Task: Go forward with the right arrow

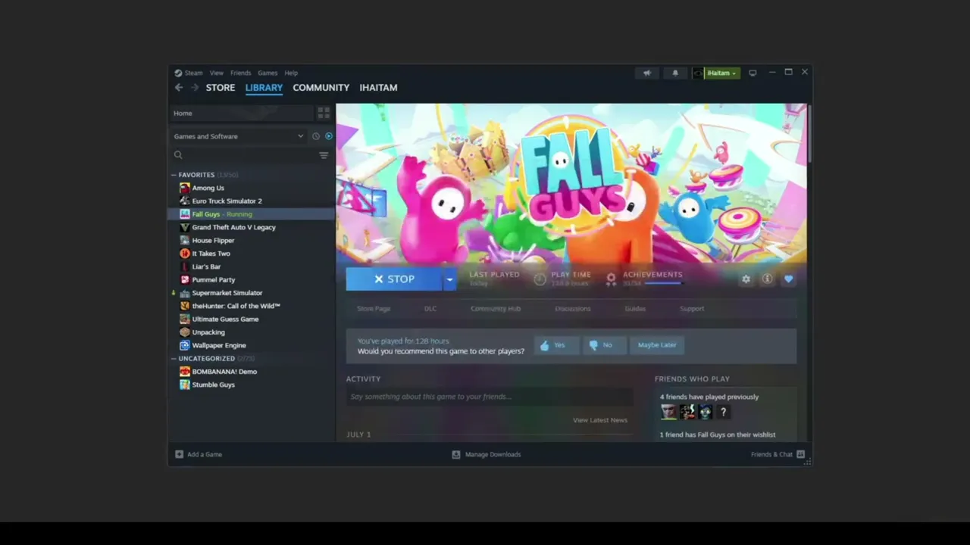Action: point(194,88)
